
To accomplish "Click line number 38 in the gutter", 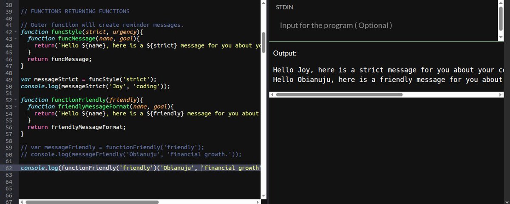I will [x=9, y=5].
